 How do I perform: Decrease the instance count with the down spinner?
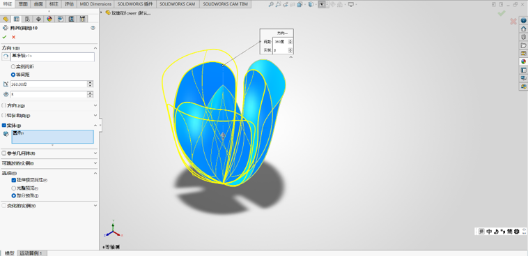point(91,96)
